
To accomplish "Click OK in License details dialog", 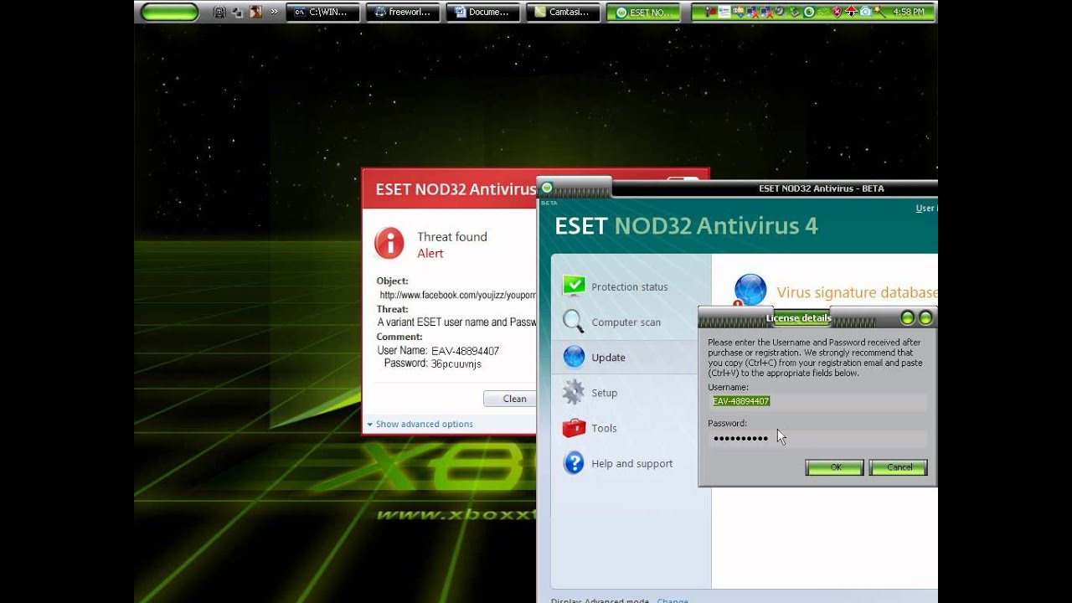I will click(835, 467).
